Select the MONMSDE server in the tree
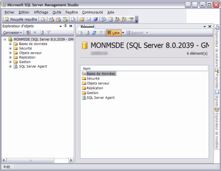 43,39
